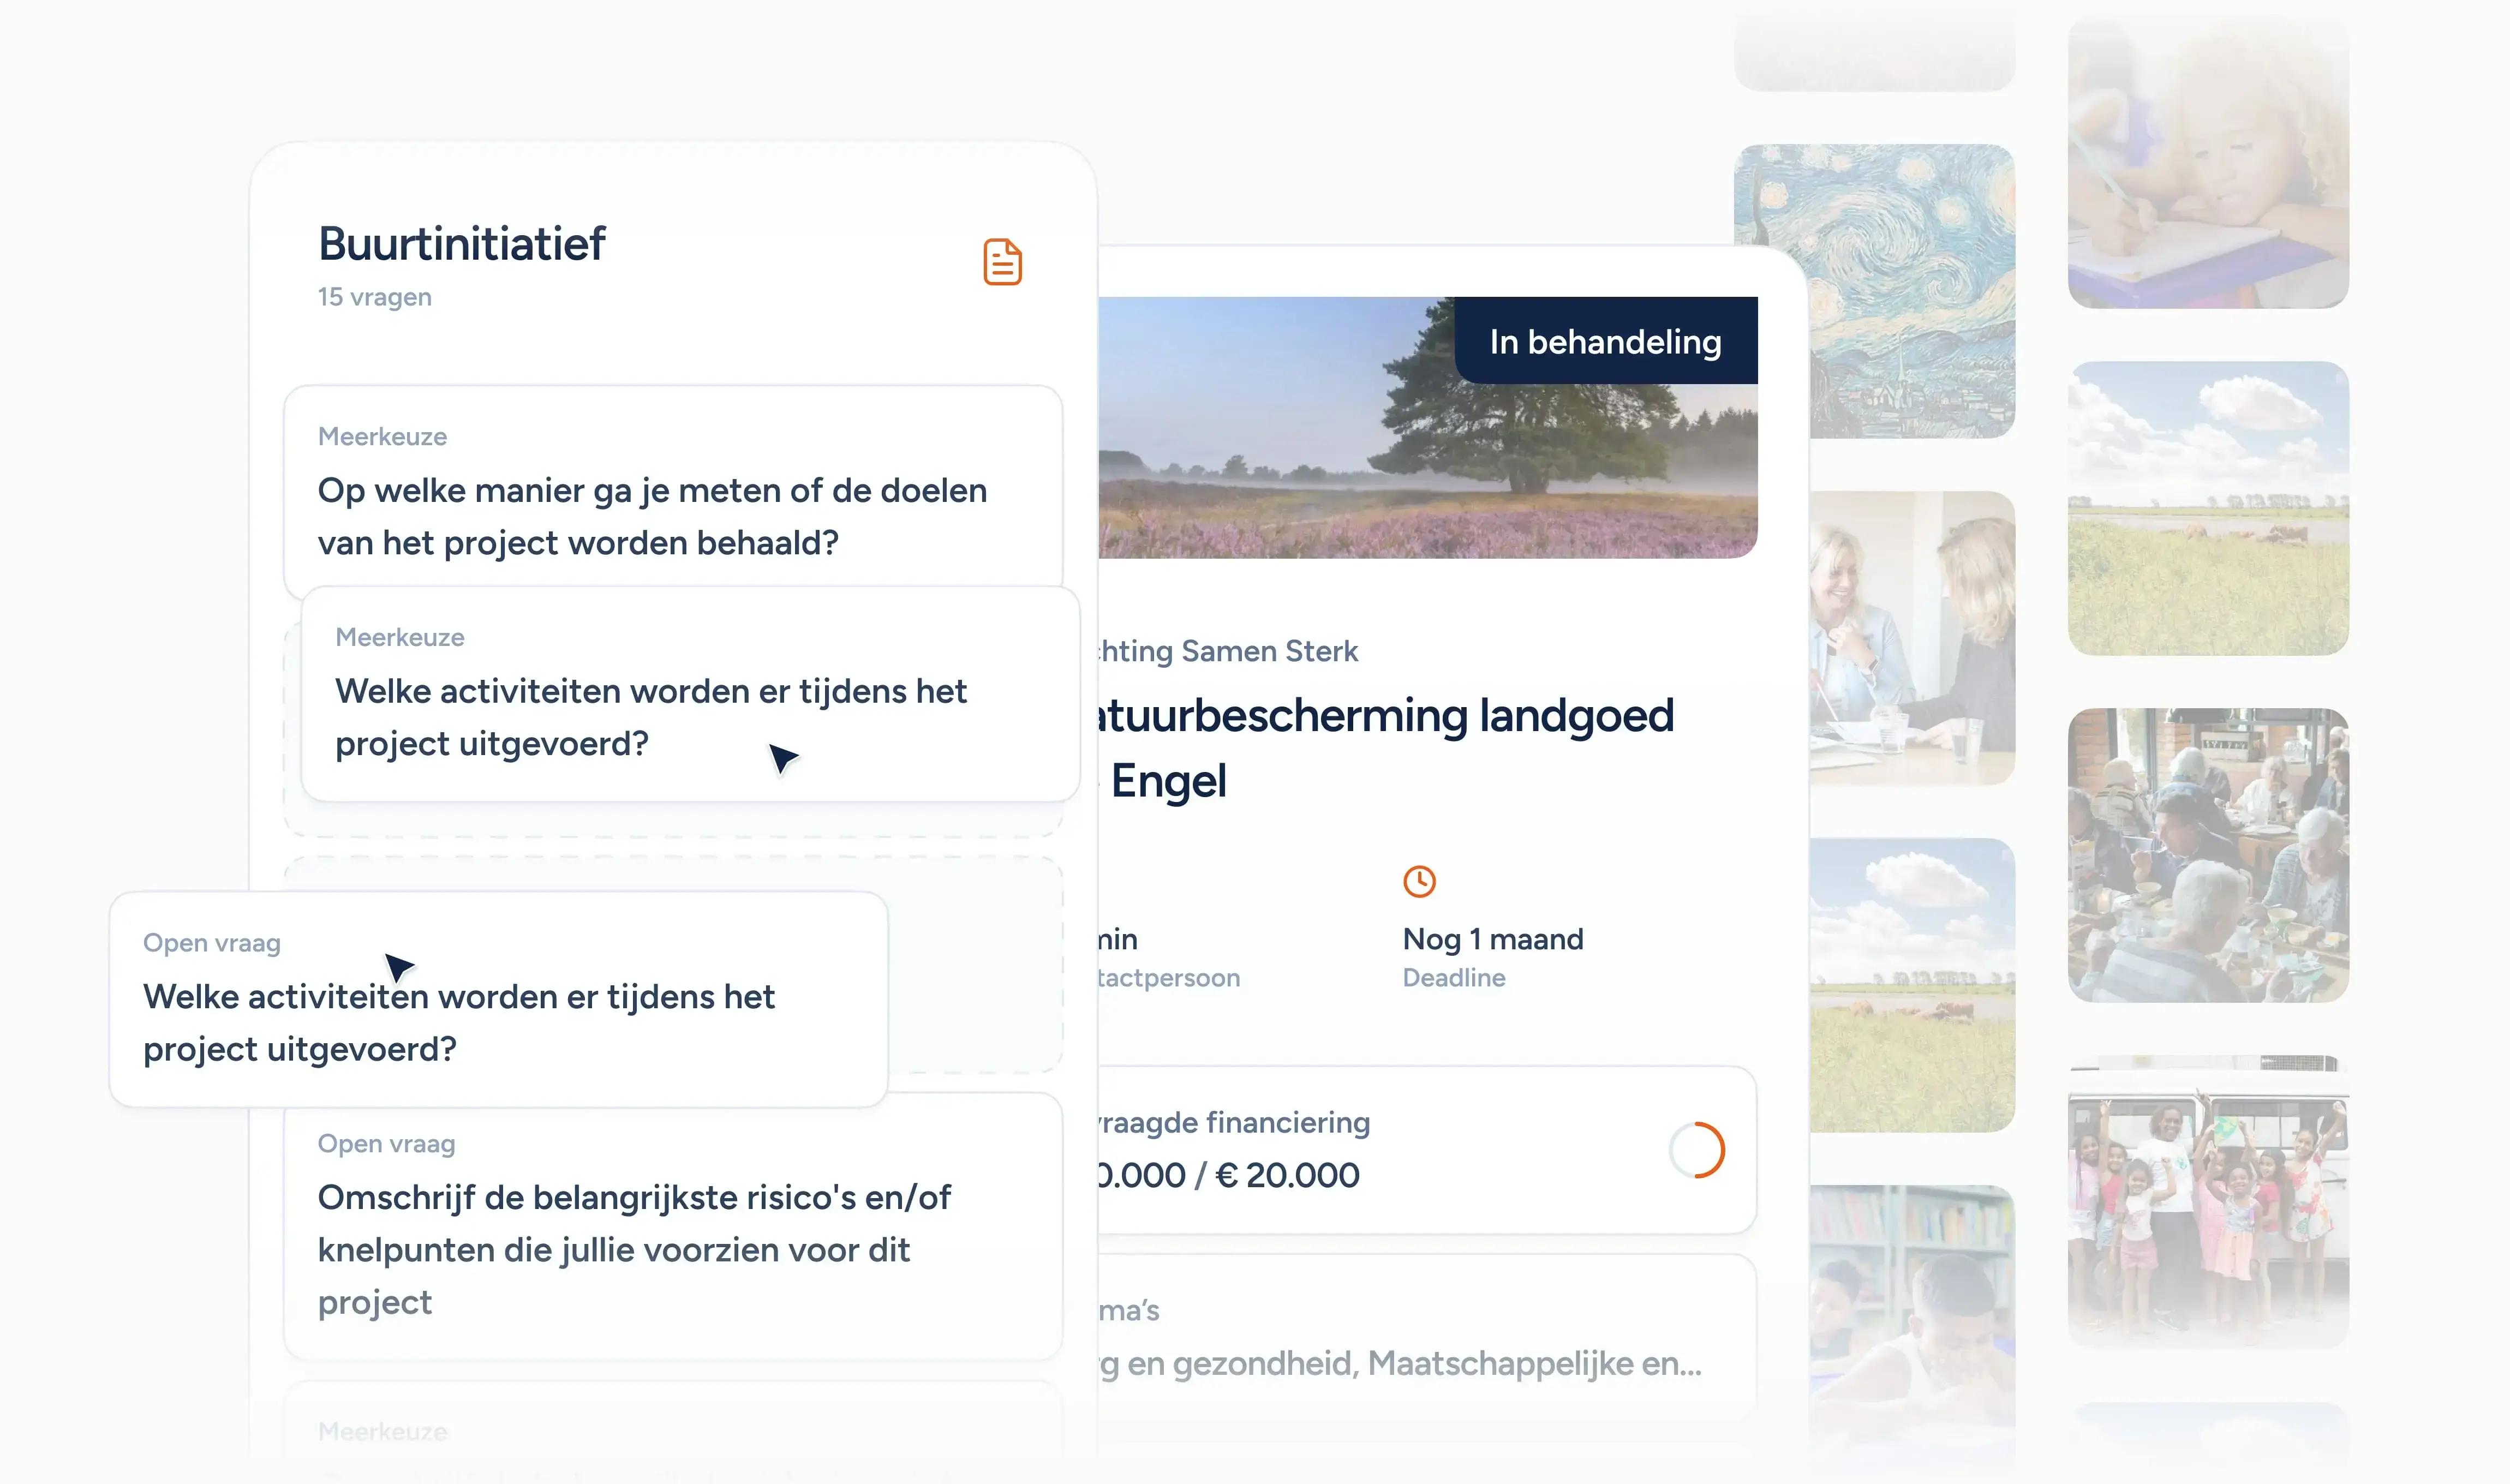Image resolution: width=2510 pixels, height=1484 pixels.
Task: Select the circular financing progress indicator
Action: tap(1697, 1150)
